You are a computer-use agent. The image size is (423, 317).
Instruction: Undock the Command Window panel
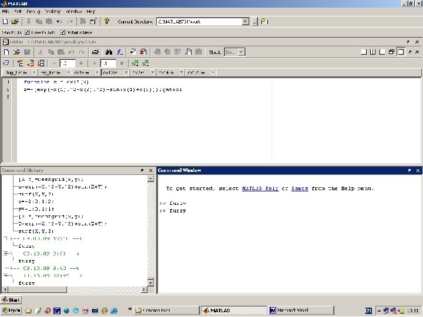pos(409,170)
